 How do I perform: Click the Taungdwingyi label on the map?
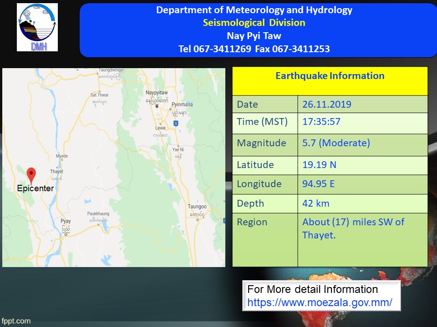[x=111, y=70]
